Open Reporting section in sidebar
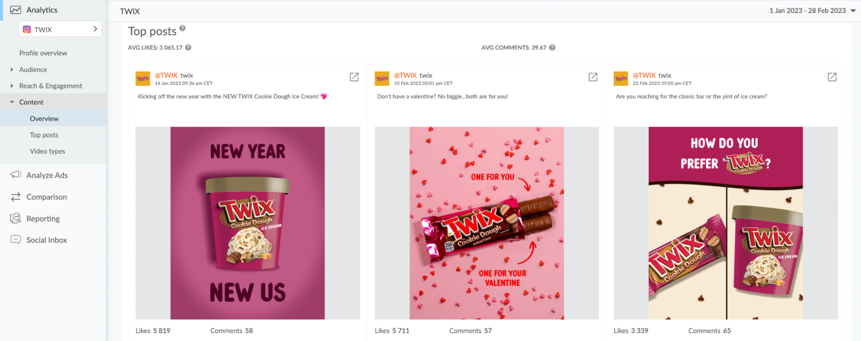 35,218
